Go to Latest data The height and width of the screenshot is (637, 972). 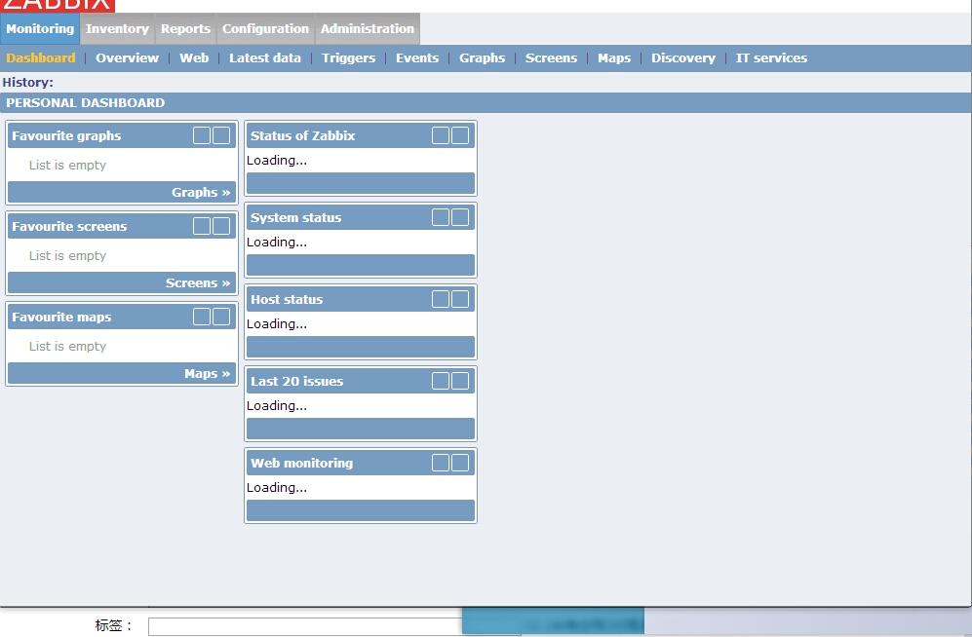(x=265, y=58)
